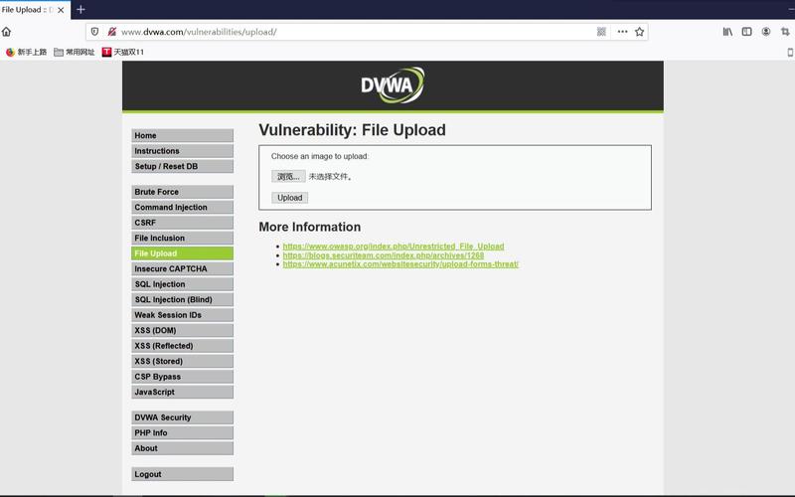Open the CSP Bypass module
The width and height of the screenshot is (795, 497).
(x=183, y=377)
